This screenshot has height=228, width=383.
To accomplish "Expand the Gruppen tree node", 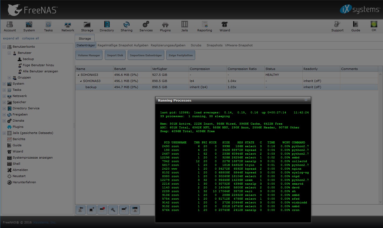I will pos(9,77).
